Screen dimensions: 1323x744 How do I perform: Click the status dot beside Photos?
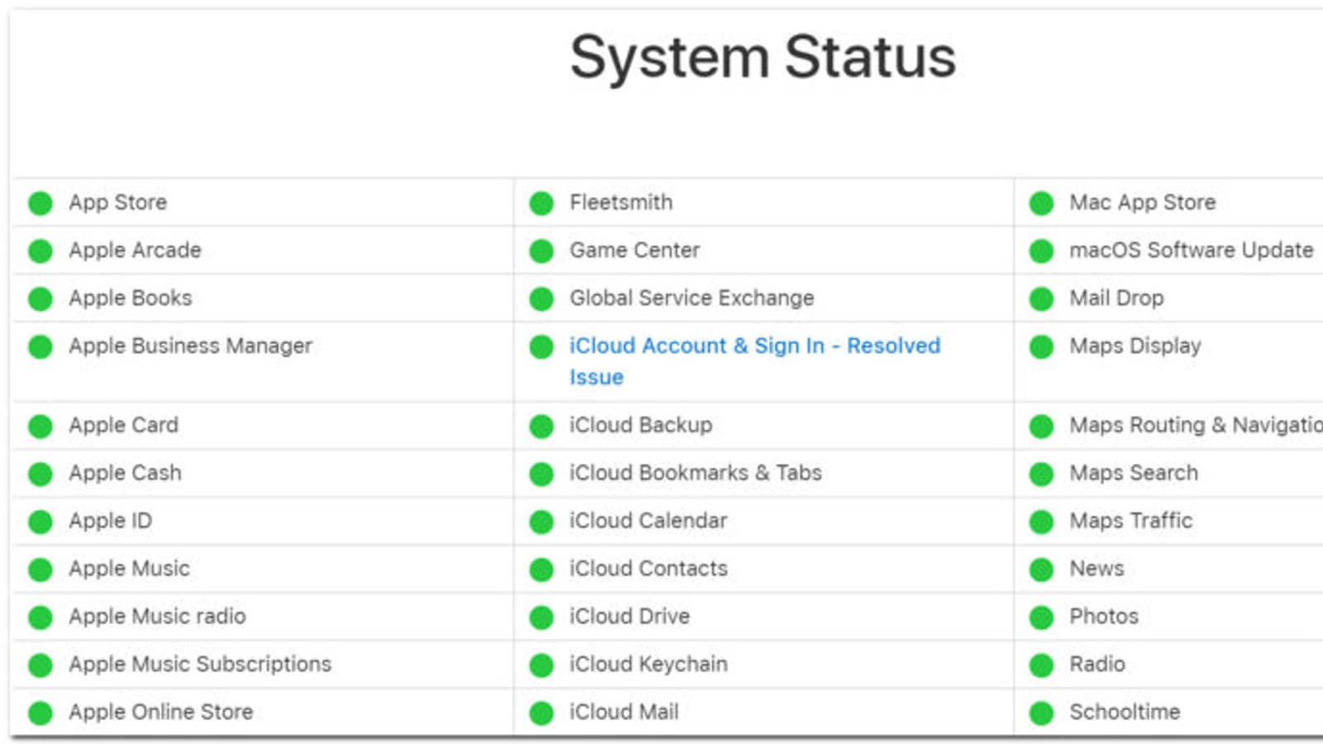(1042, 617)
